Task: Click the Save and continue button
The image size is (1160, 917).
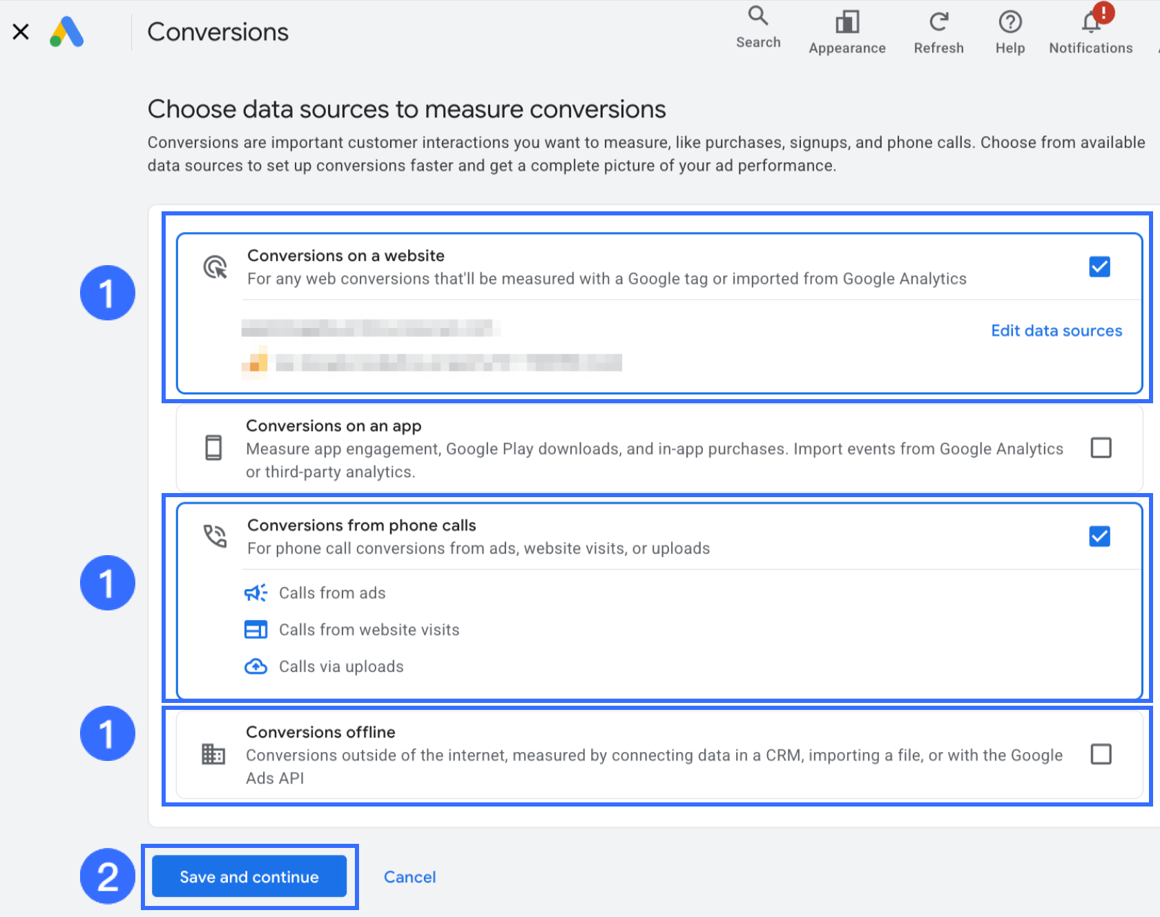Action: click(x=249, y=876)
